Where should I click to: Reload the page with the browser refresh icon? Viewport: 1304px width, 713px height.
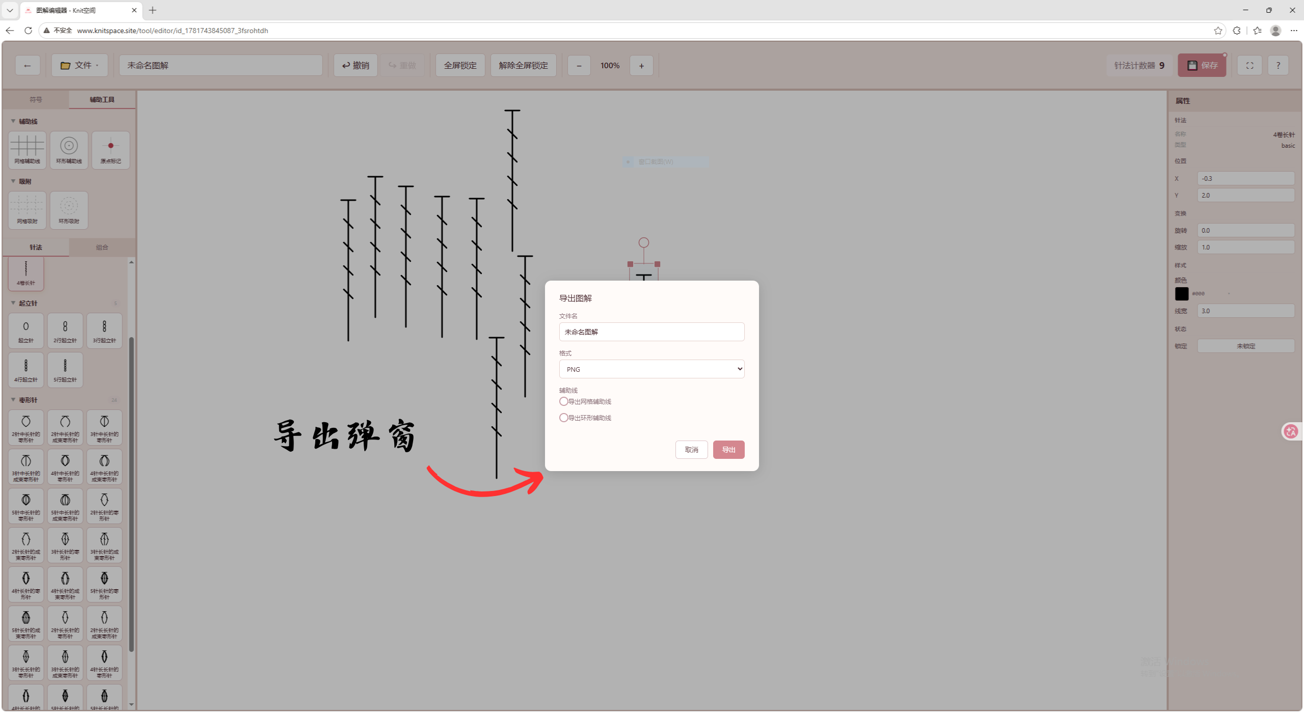[29, 31]
